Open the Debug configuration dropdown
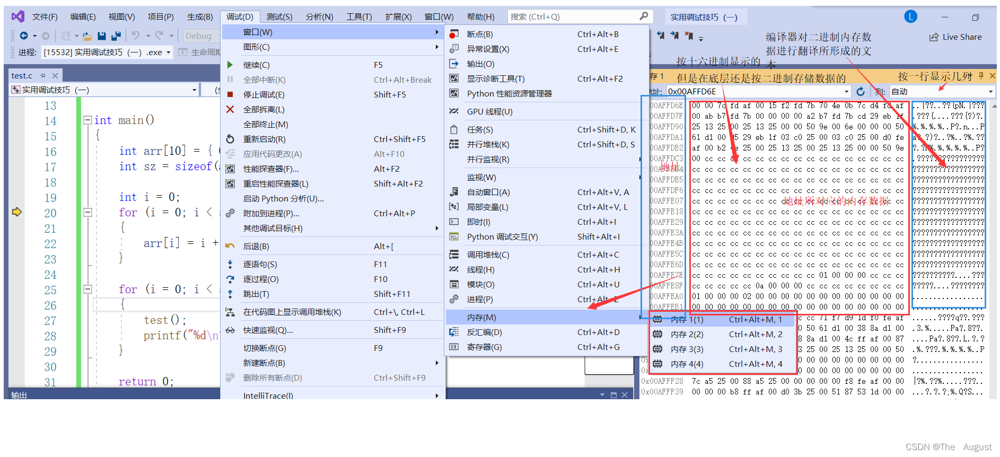 click(x=201, y=36)
